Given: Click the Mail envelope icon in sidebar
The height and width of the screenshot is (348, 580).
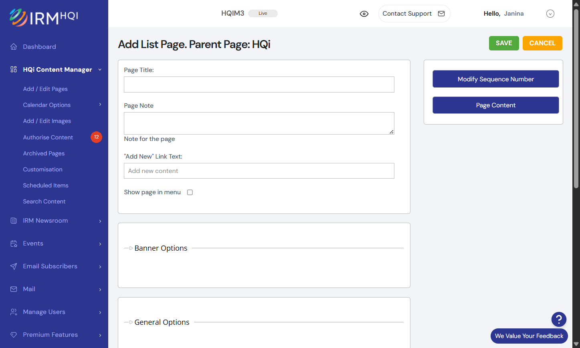Looking at the screenshot, I should pos(14,289).
